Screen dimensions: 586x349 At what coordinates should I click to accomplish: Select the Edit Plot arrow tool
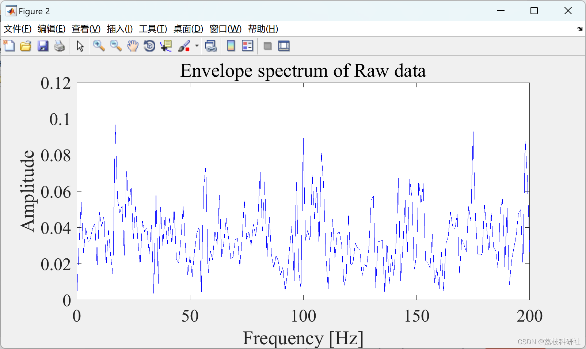tap(80, 46)
